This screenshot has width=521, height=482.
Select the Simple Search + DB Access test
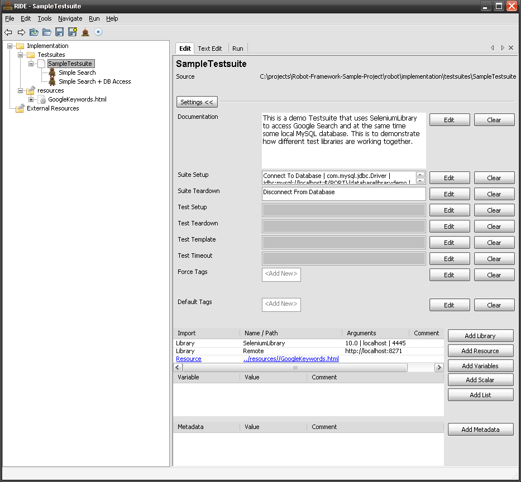(94, 81)
